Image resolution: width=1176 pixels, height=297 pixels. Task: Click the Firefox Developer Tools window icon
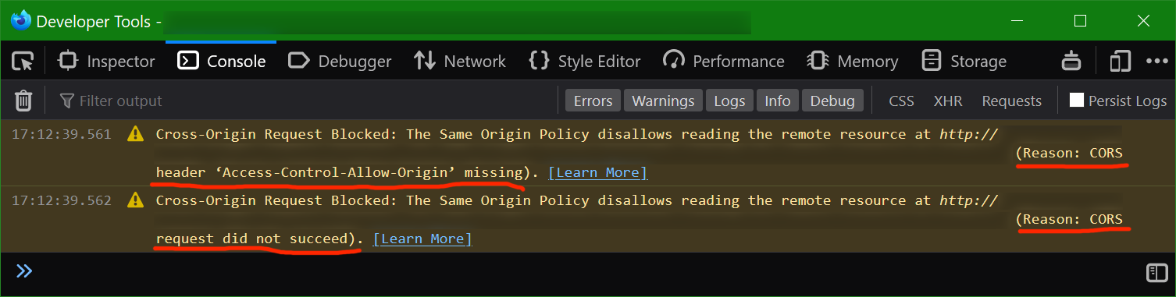coord(21,21)
